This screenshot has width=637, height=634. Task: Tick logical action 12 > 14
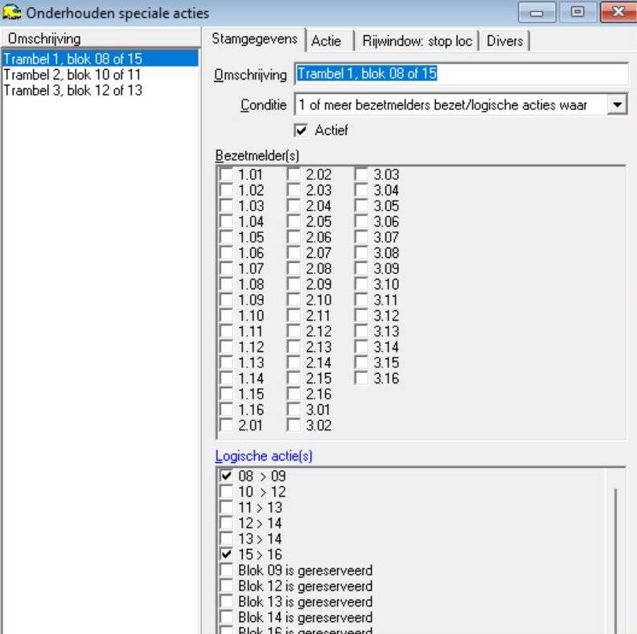(226, 523)
